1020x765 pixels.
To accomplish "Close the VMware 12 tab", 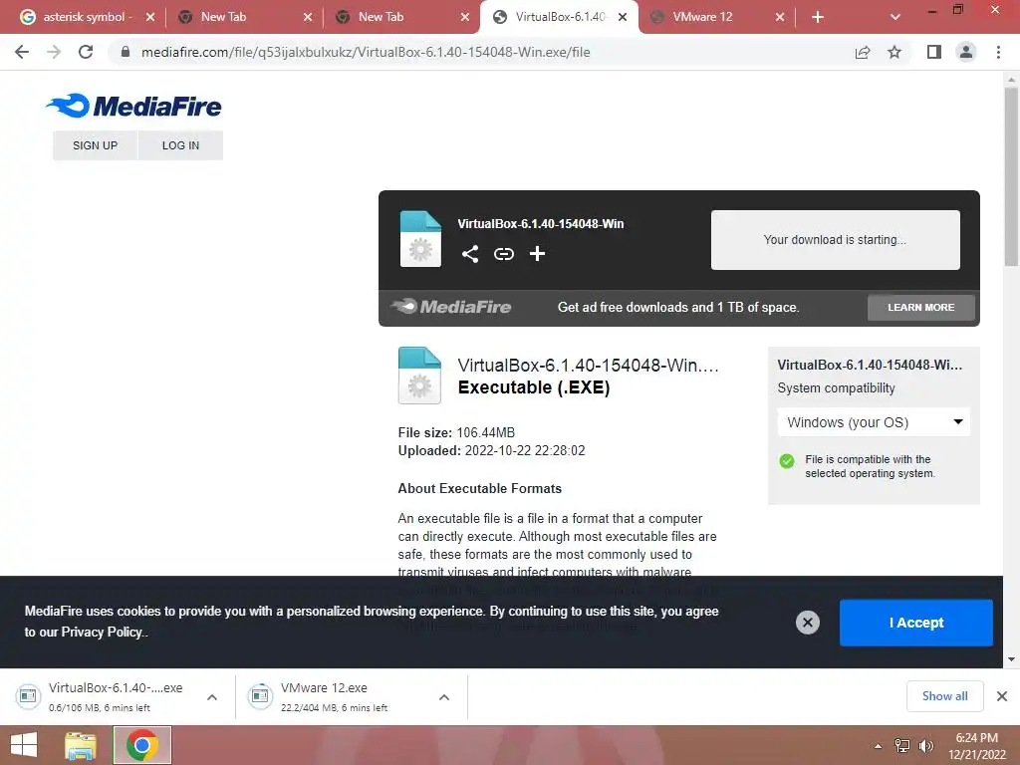I will [x=780, y=17].
